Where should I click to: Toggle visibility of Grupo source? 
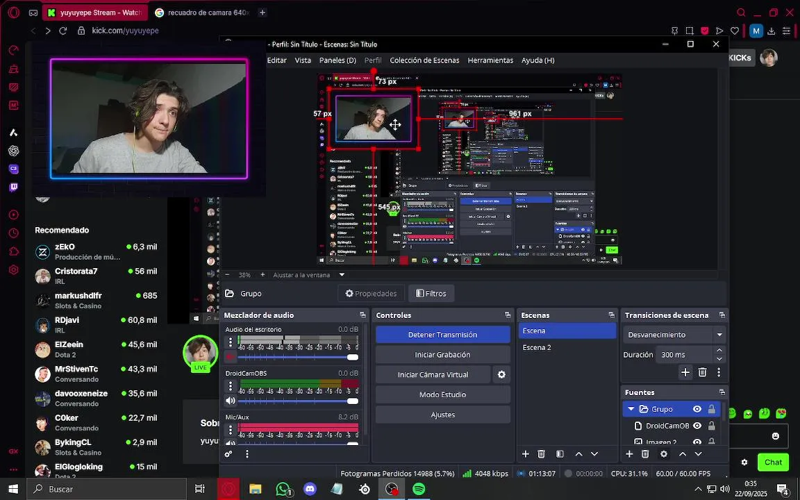click(x=697, y=409)
